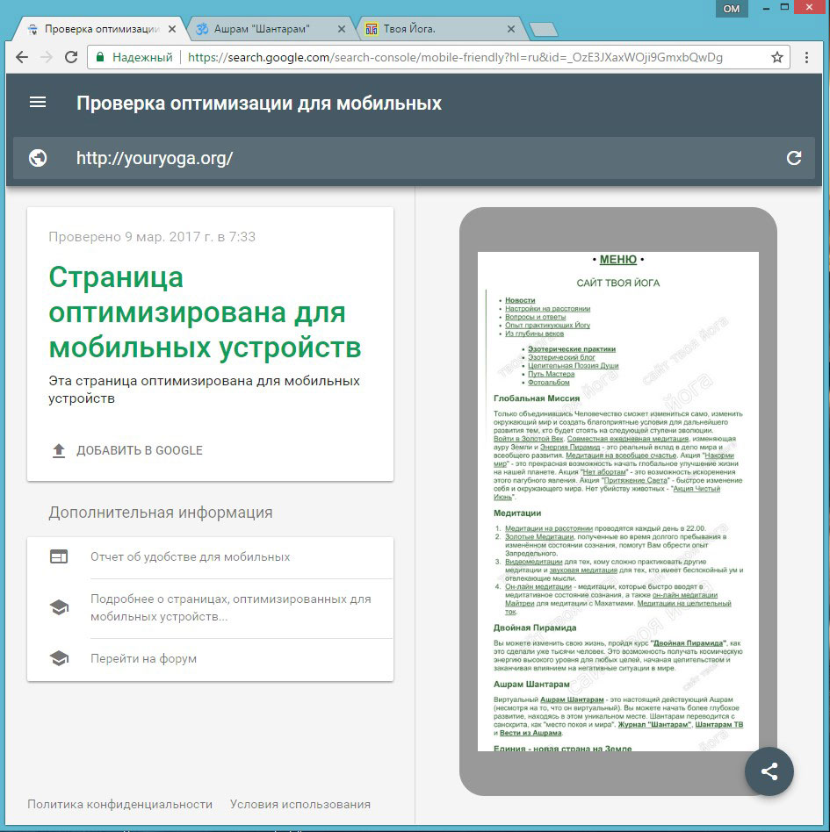Click the Надежный security label
This screenshot has width=830, height=832.
tap(142, 57)
